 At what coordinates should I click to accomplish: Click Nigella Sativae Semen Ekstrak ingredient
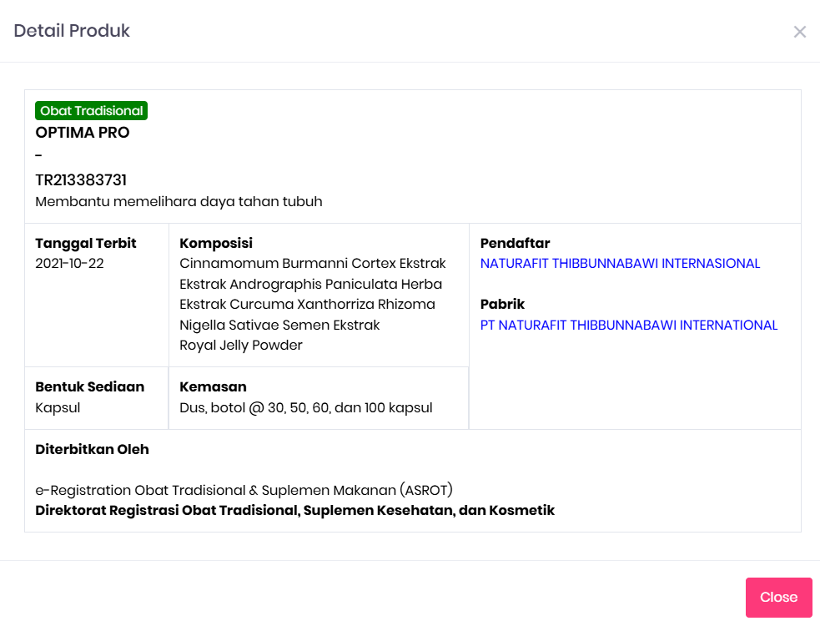tap(279, 325)
